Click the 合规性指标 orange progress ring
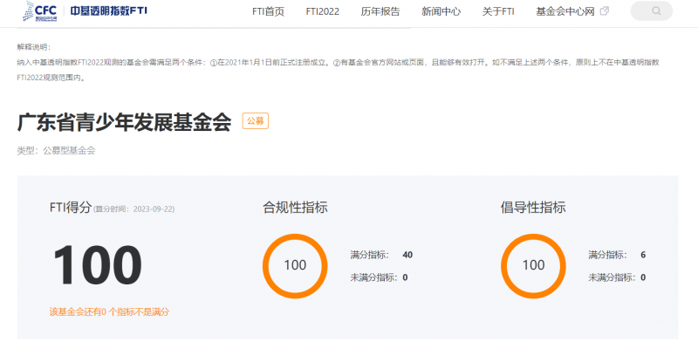698x342 pixels. 295,266
